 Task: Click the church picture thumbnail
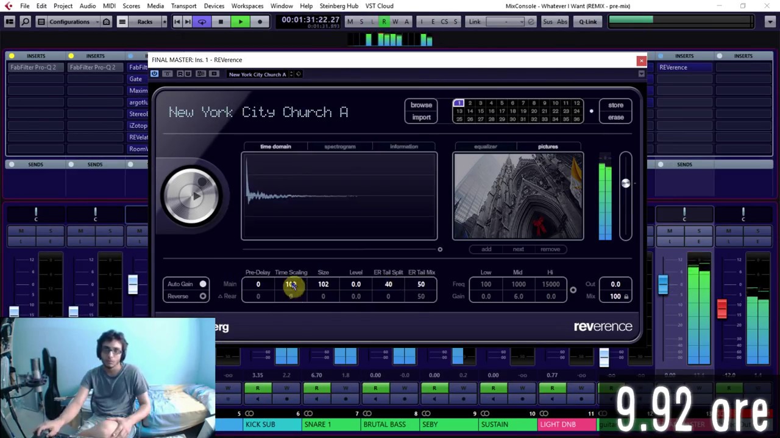518,196
